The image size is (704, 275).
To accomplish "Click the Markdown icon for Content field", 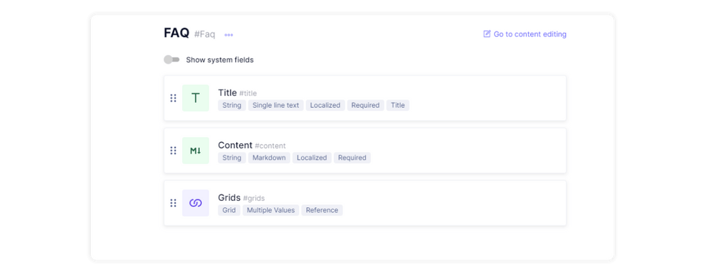I will [195, 150].
